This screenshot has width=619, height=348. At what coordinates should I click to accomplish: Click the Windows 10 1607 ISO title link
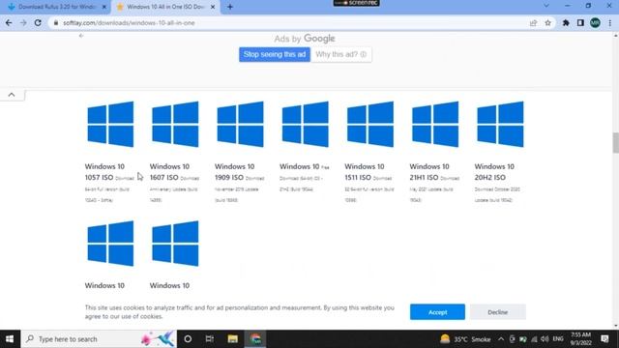coord(169,172)
